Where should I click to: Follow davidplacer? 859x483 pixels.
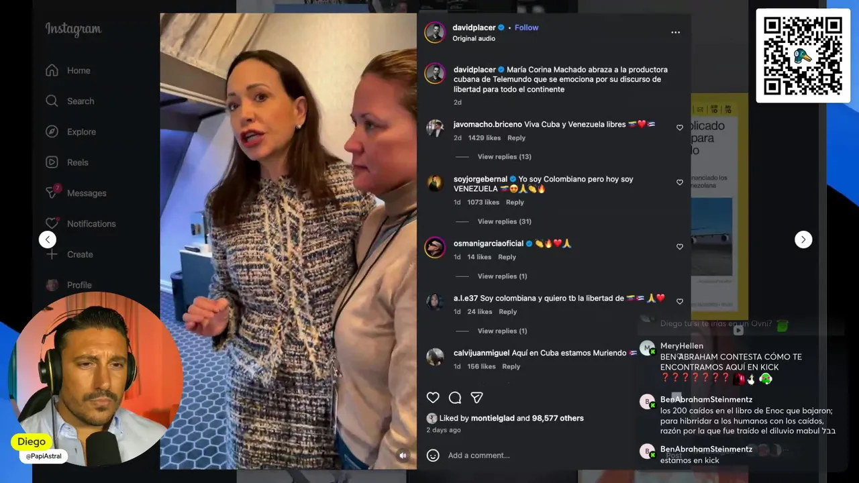coord(526,28)
